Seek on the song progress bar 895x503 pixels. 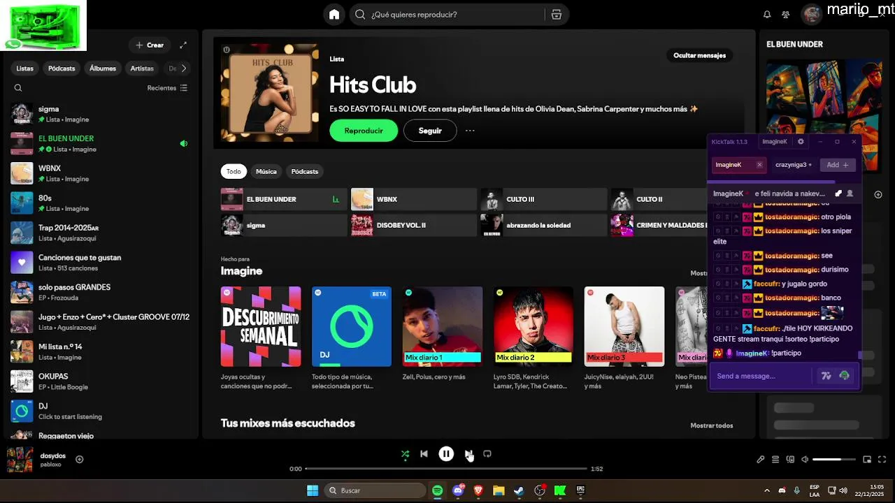(x=446, y=469)
